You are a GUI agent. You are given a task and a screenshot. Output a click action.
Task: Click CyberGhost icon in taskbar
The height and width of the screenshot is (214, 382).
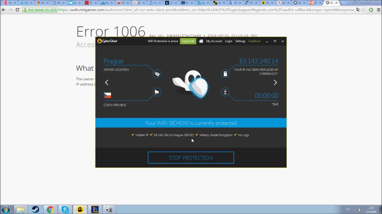pos(80,210)
